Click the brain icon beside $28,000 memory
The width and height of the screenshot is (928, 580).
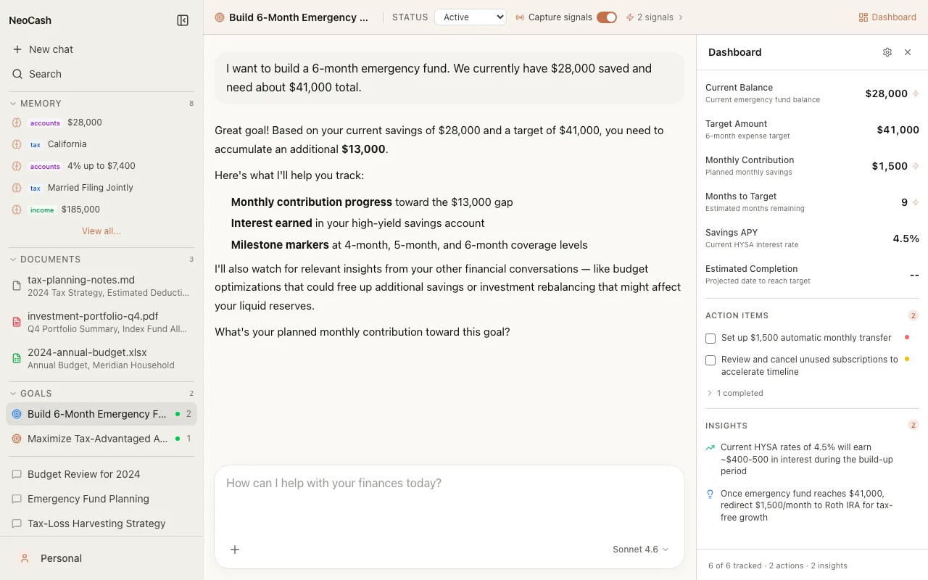(x=17, y=123)
